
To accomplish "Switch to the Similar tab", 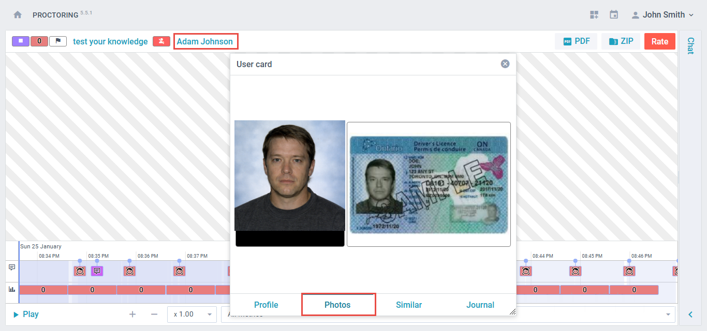I will (409, 305).
